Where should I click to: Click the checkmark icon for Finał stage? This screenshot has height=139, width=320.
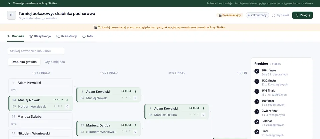(257, 132)
